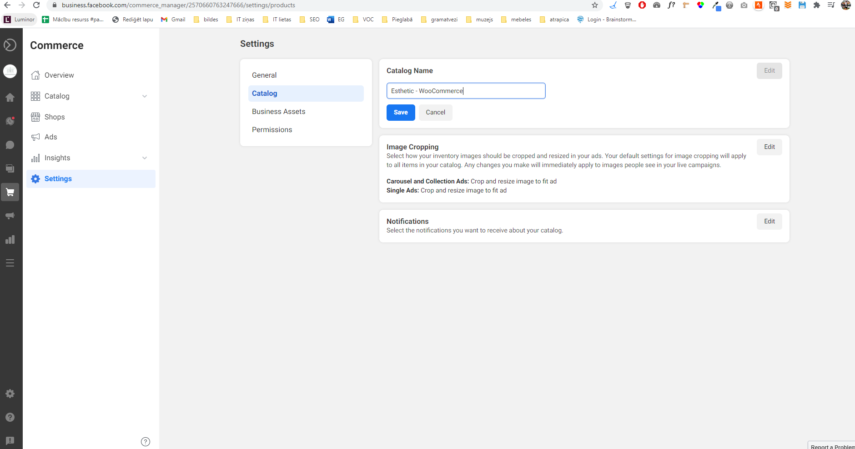Open the Gmail bookmark
Image resolution: width=855 pixels, height=449 pixels.
(173, 20)
